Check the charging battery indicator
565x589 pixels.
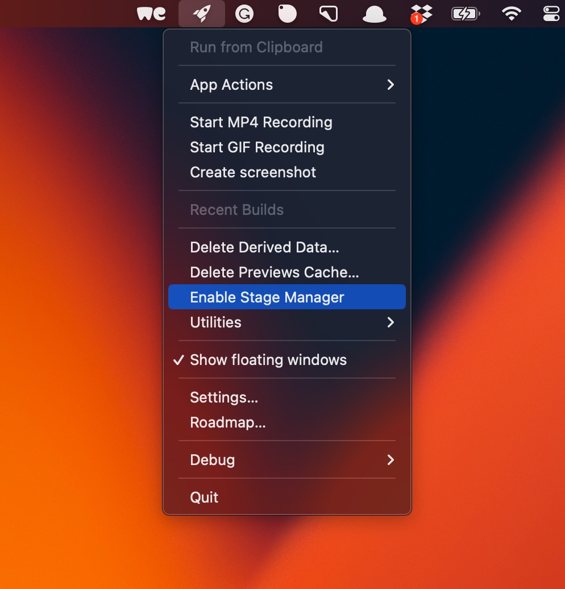click(465, 13)
